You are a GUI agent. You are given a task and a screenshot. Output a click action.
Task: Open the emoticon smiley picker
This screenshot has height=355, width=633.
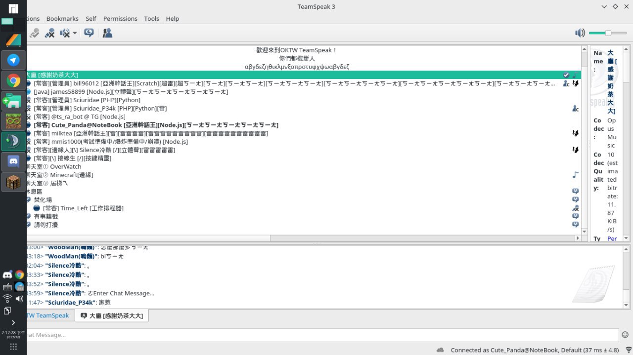click(x=625, y=335)
